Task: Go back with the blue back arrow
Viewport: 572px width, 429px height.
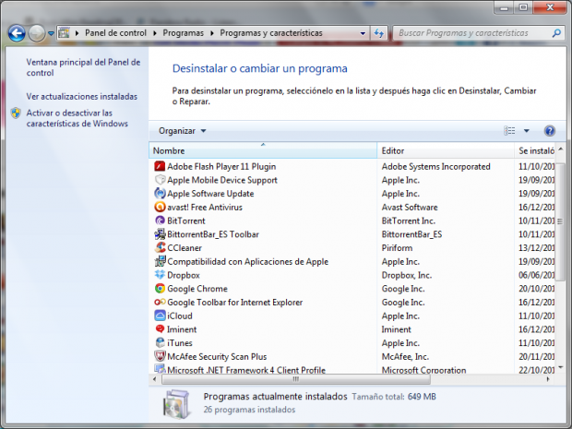Action: (17, 33)
